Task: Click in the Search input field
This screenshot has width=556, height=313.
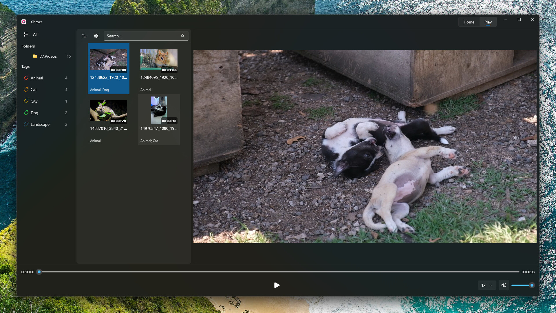Action: point(142,36)
